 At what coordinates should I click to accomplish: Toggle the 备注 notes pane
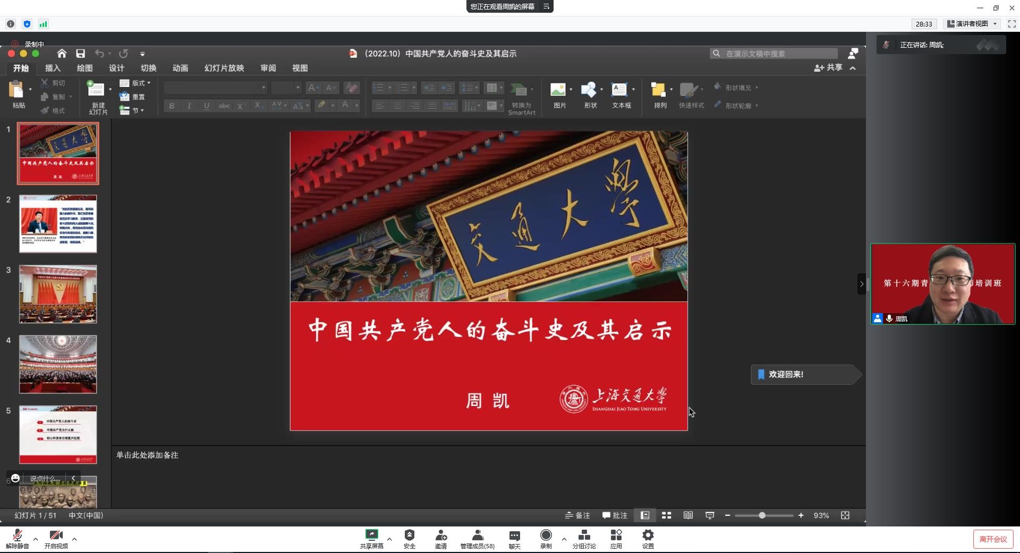pos(577,515)
